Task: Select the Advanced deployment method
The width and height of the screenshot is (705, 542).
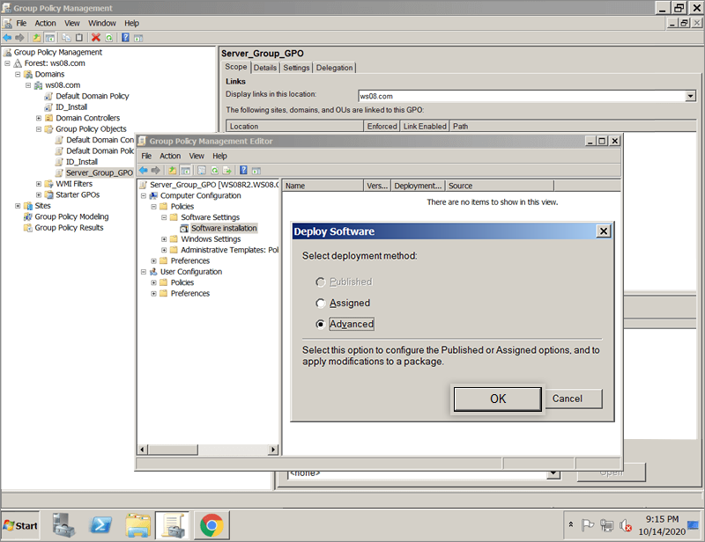Action: pos(321,324)
